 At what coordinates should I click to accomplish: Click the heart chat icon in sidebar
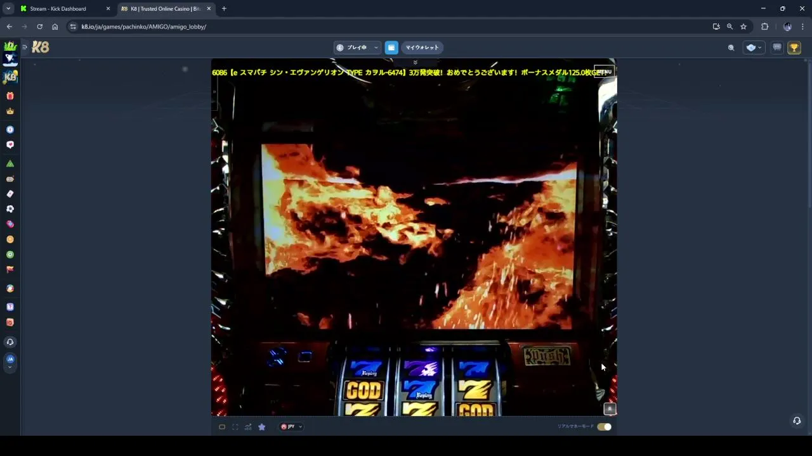tap(10, 145)
